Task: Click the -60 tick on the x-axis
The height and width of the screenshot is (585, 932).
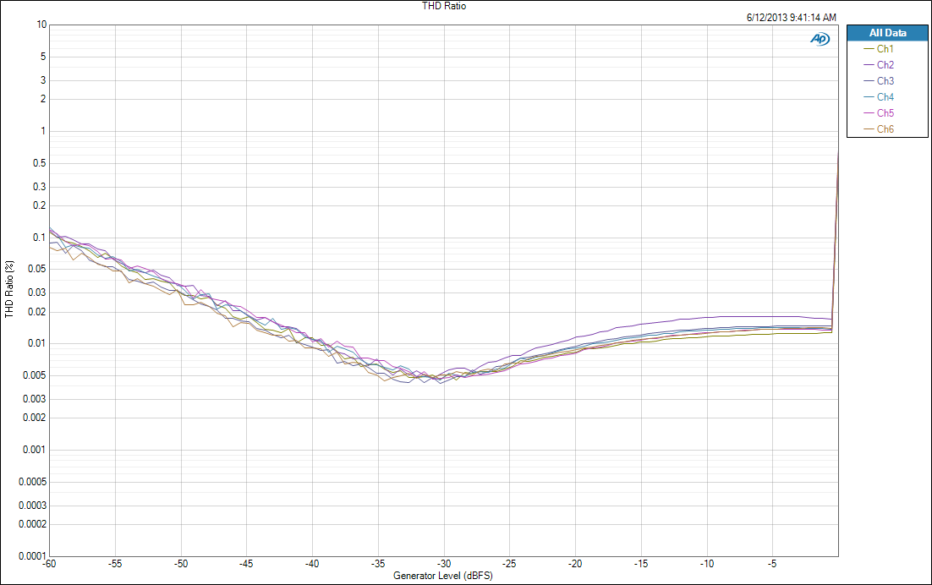Action: tap(49, 564)
